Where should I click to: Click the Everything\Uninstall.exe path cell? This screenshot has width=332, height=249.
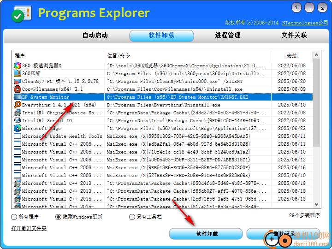(x=163, y=105)
